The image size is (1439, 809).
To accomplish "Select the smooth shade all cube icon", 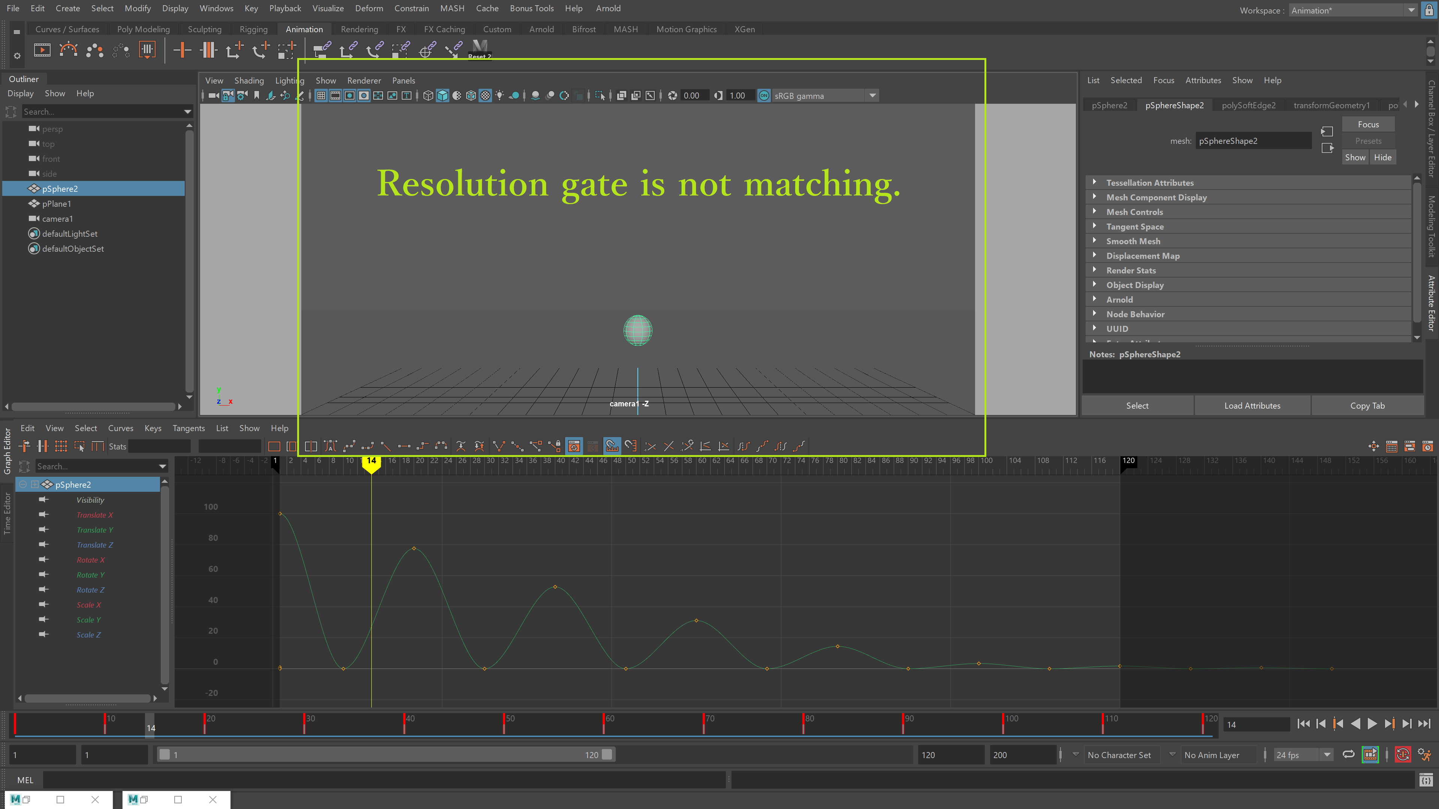I will [x=442, y=96].
